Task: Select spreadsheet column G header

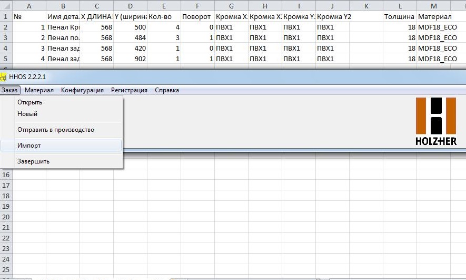Action: tap(232, 6)
